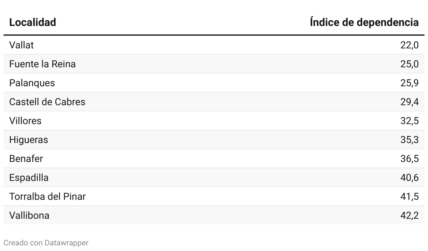Click the 42,2 value for Vallibona

(x=409, y=216)
